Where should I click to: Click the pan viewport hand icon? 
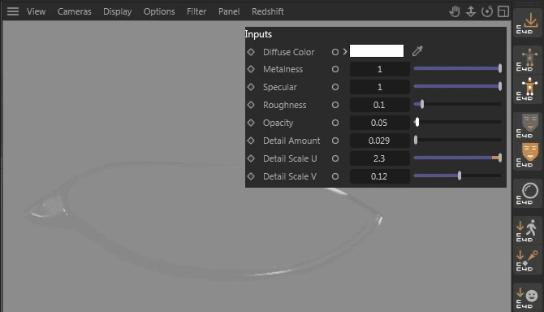click(x=455, y=11)
